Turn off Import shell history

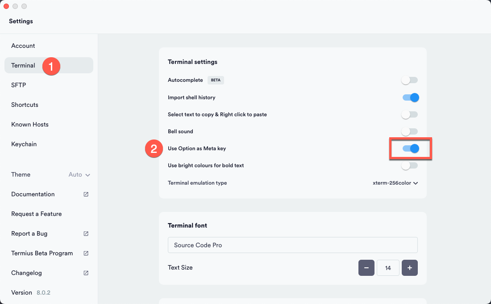411,97
